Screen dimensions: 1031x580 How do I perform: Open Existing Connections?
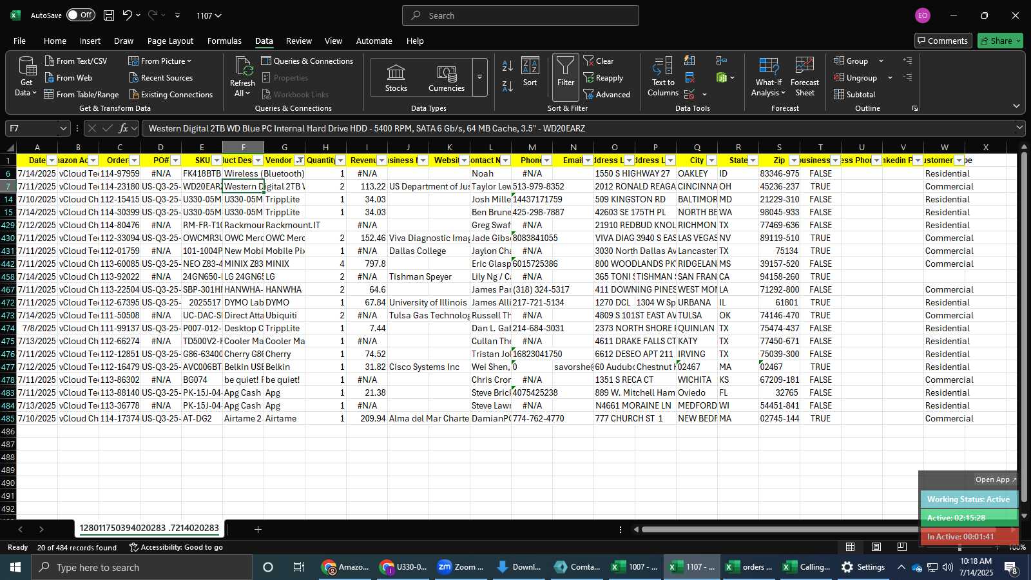[x=171, y=94]
